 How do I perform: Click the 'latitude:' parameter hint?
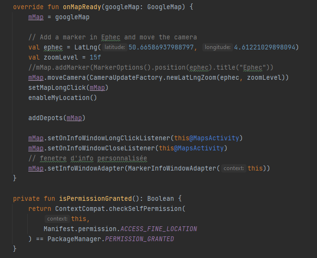[115, 48]
